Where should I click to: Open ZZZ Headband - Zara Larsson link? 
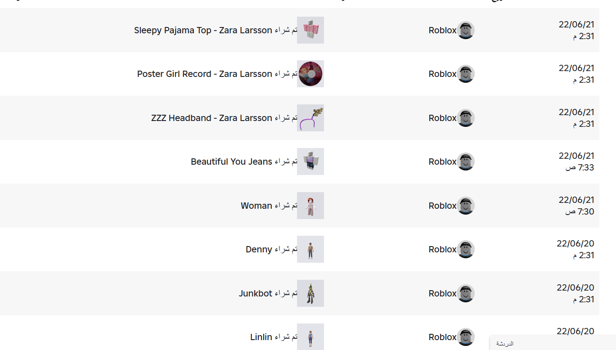click(211, 118)
